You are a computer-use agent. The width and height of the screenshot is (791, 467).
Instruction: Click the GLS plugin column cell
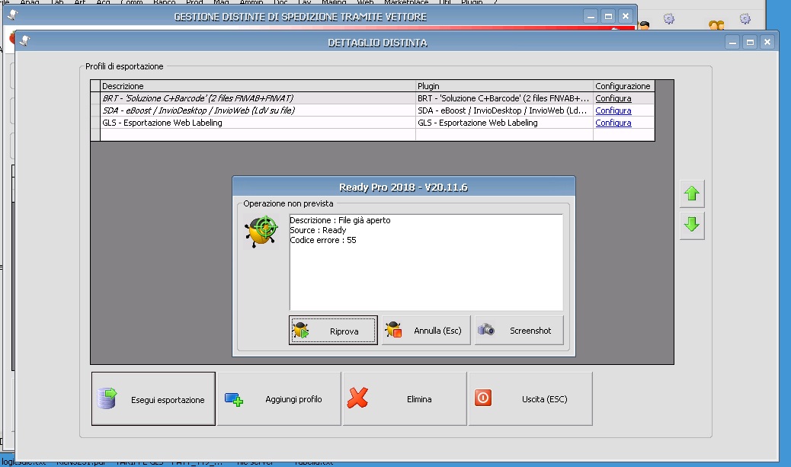(x=504, y=123)
